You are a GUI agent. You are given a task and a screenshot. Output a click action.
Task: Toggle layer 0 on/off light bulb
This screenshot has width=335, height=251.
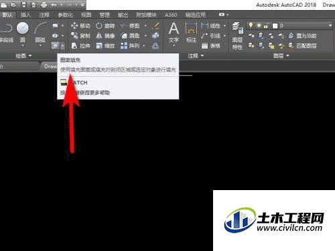point(251,25)
